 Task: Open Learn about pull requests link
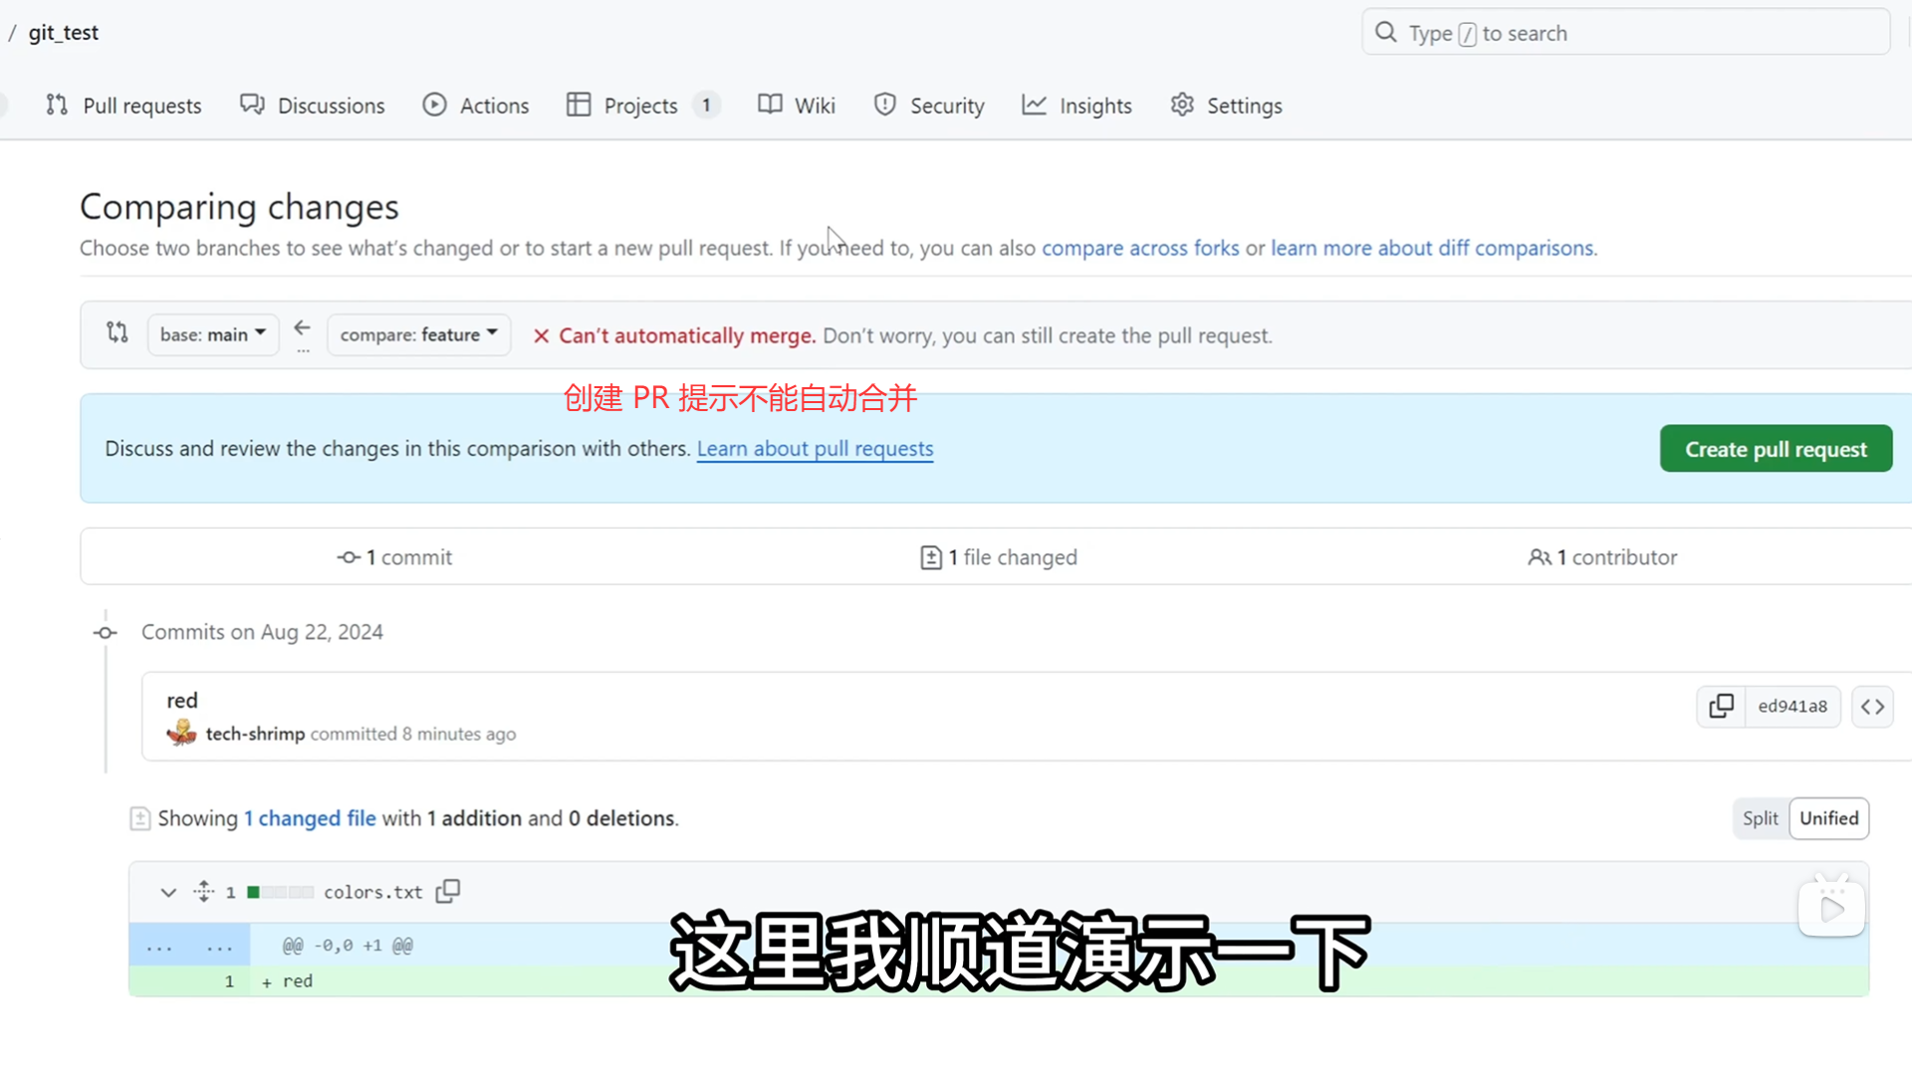tap(815, 449)
